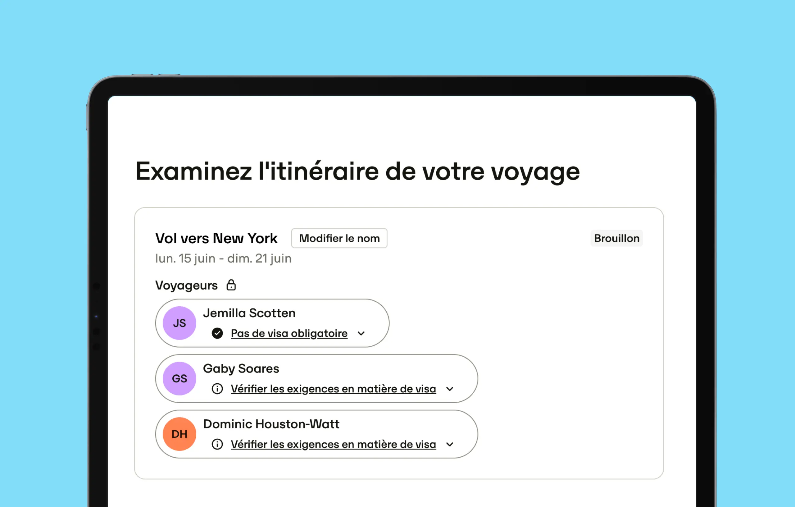Viewport: 795px width, 507px height.
Task: Select the name Gaby Soares
Action: pyautogui.click(x=241, y=369)
